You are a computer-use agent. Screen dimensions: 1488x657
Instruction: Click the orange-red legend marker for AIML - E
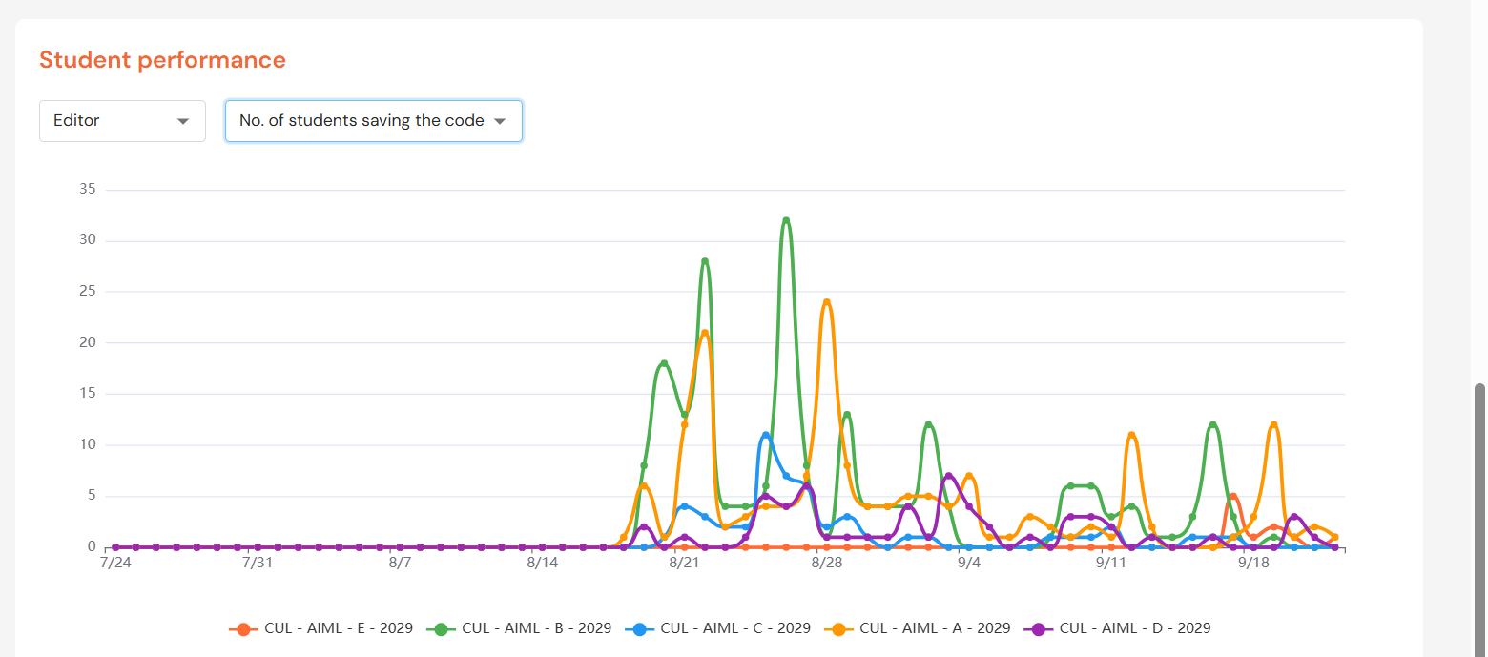[243, 629]
